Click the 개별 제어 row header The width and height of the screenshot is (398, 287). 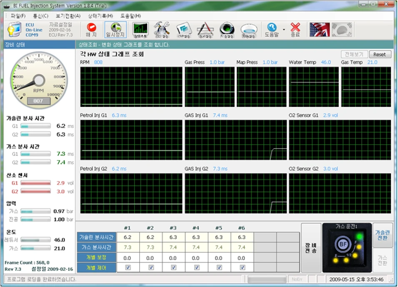[96, 268]
